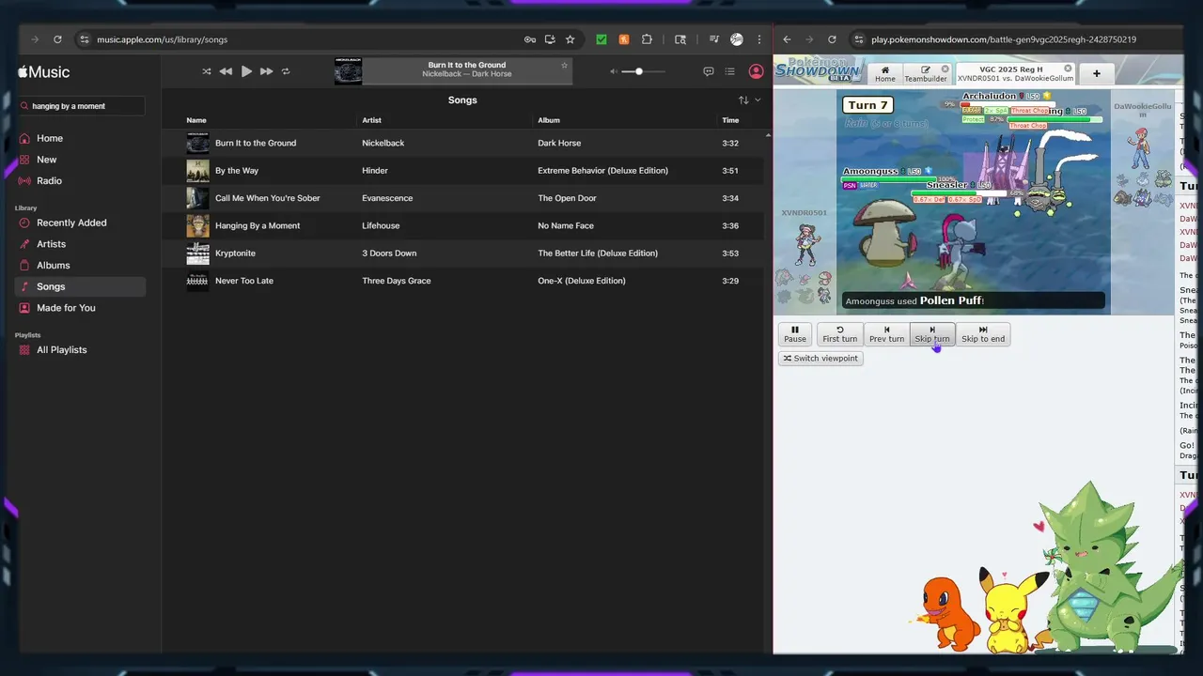Select Hanging By a Moment song row
Viewport: 1203px width, 676px height.
[x=464, y=225]
